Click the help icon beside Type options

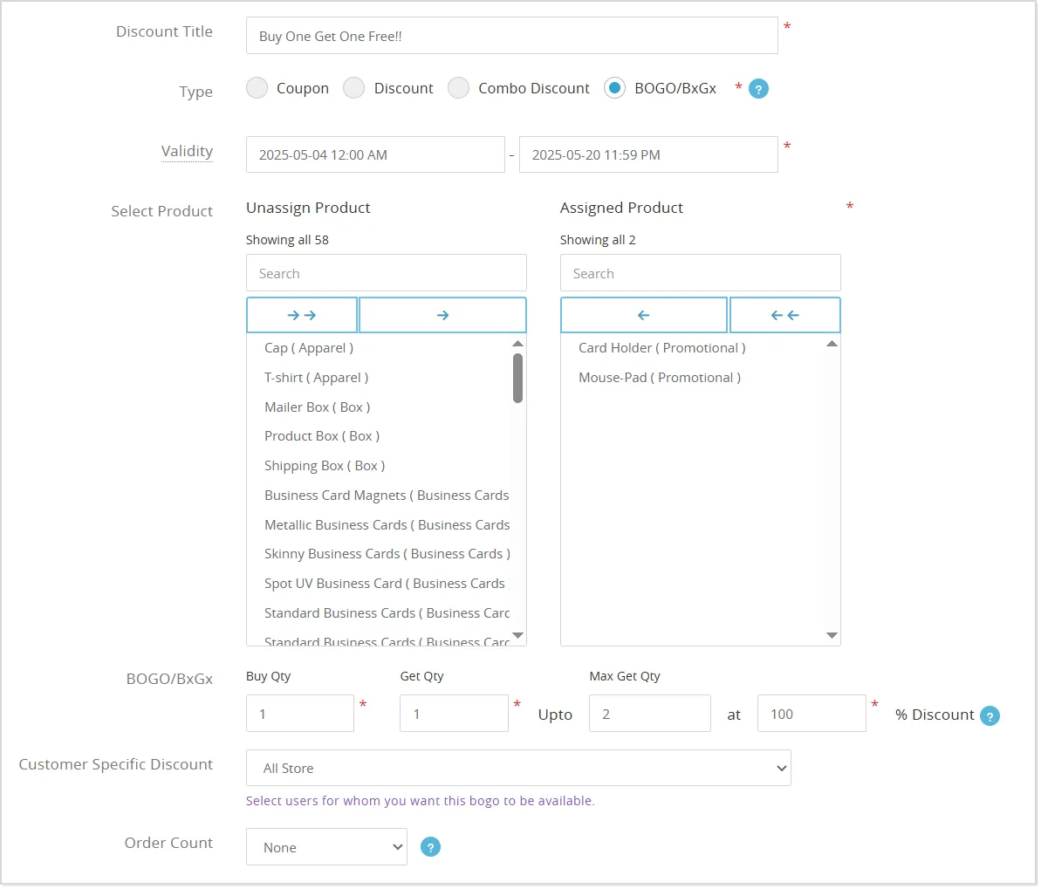coord(758,89)
